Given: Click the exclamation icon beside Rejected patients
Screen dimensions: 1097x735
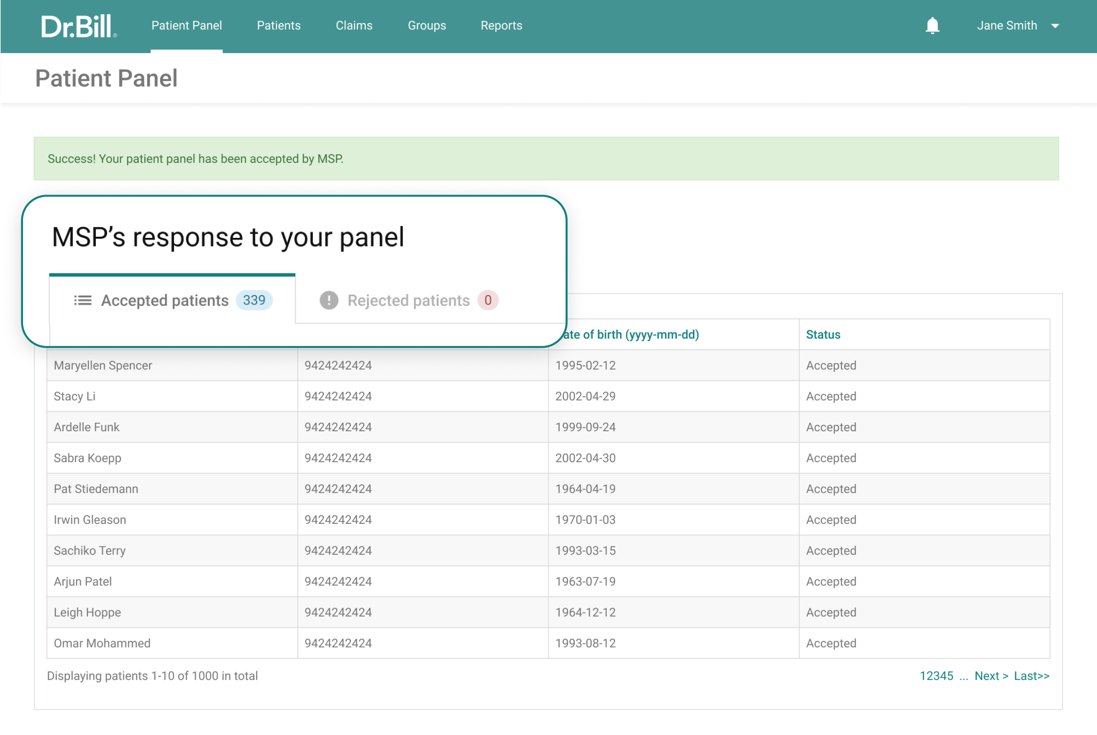Looking at the screenshot, I should (x=329, y=300).
